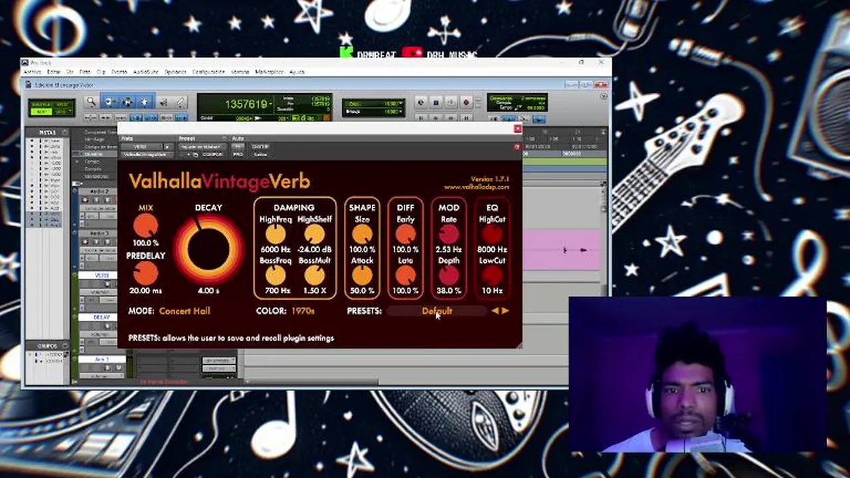
Task: Toggle the plugin Bypass button
Action: [260, 146]
